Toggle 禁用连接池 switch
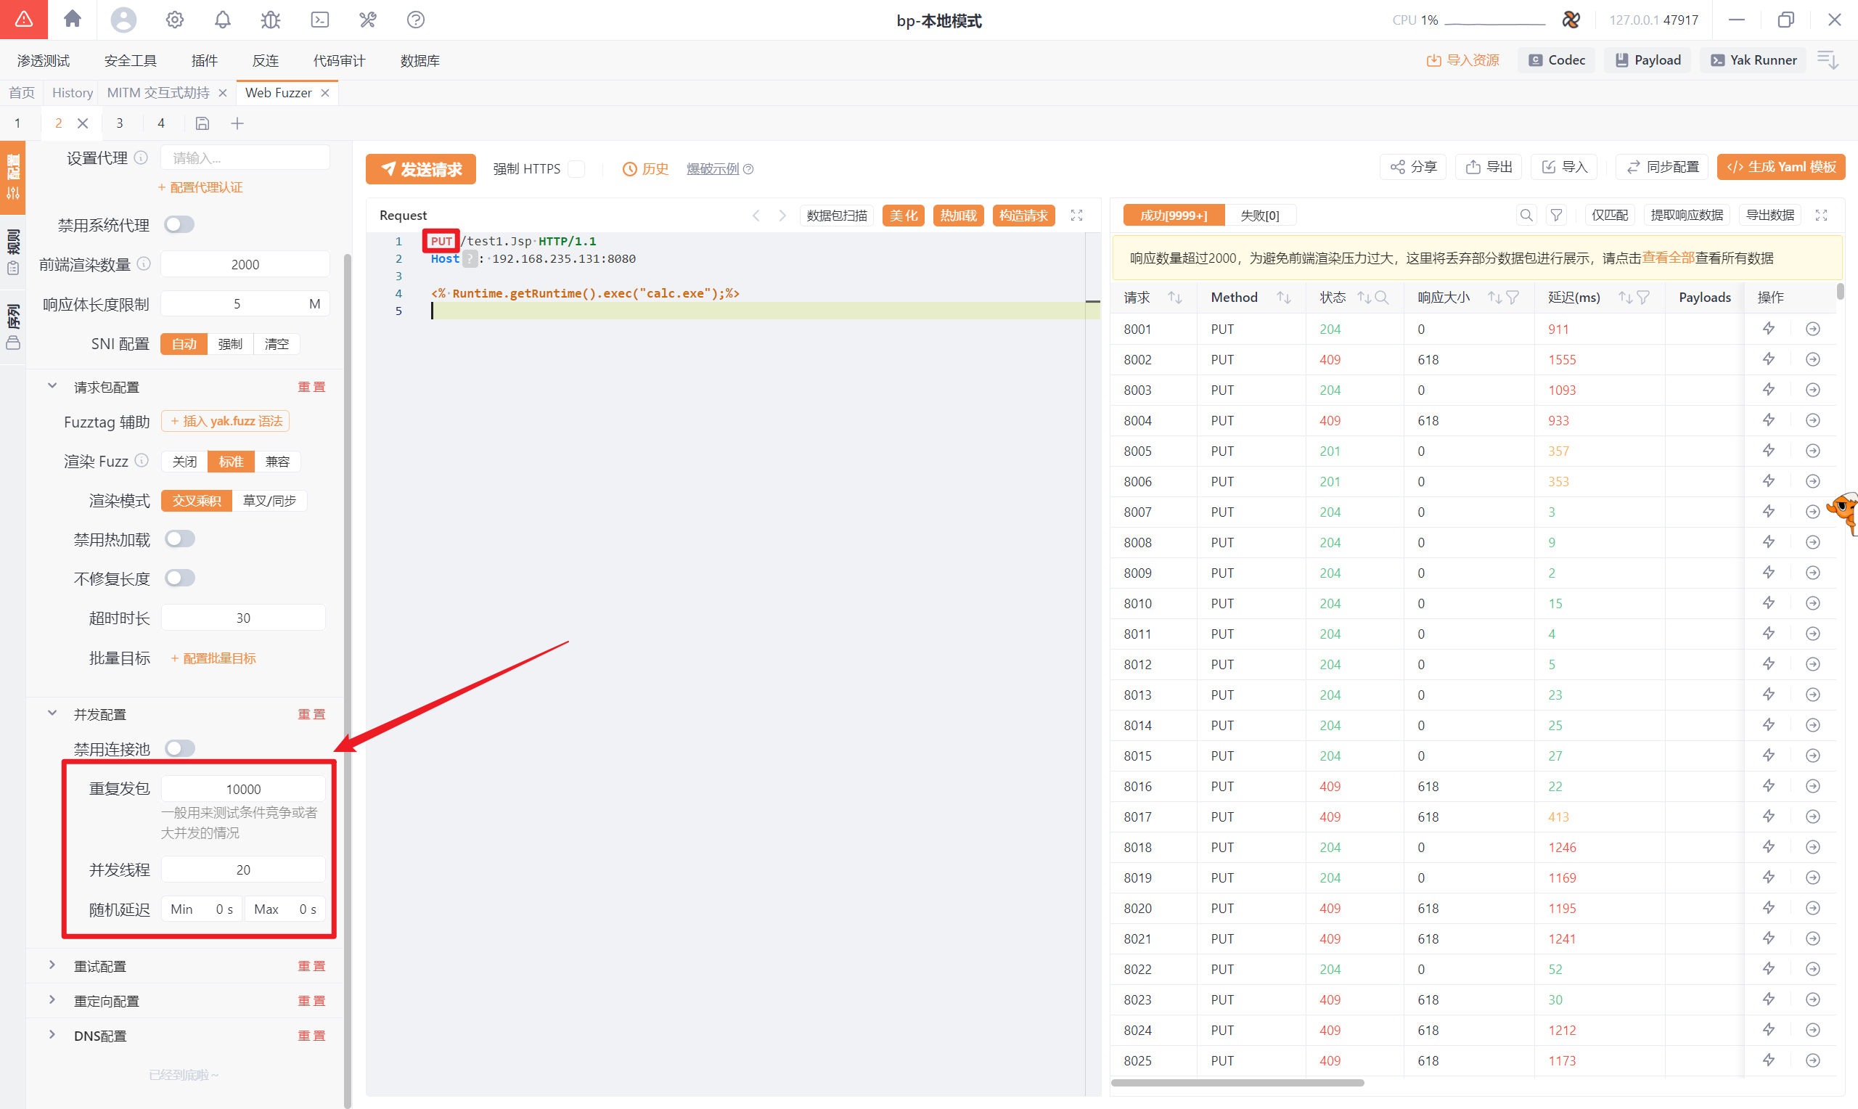1858x1109 pixels. click(180, 748)
